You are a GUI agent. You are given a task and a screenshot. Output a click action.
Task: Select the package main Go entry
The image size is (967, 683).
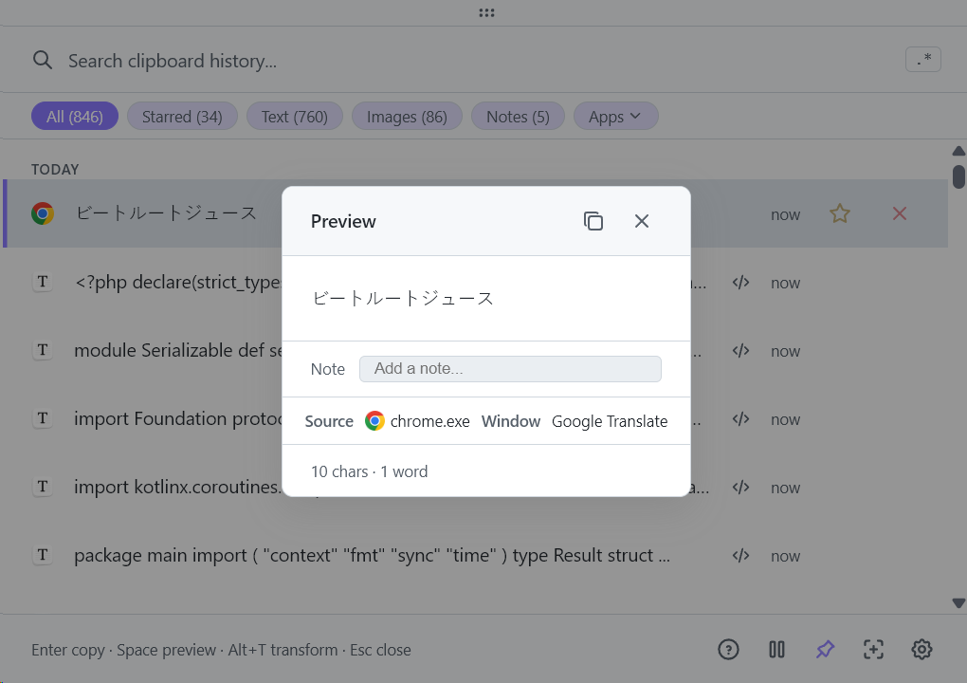372,556
